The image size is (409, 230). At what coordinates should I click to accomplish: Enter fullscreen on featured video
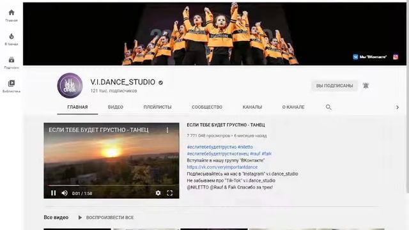coord(169,193)
